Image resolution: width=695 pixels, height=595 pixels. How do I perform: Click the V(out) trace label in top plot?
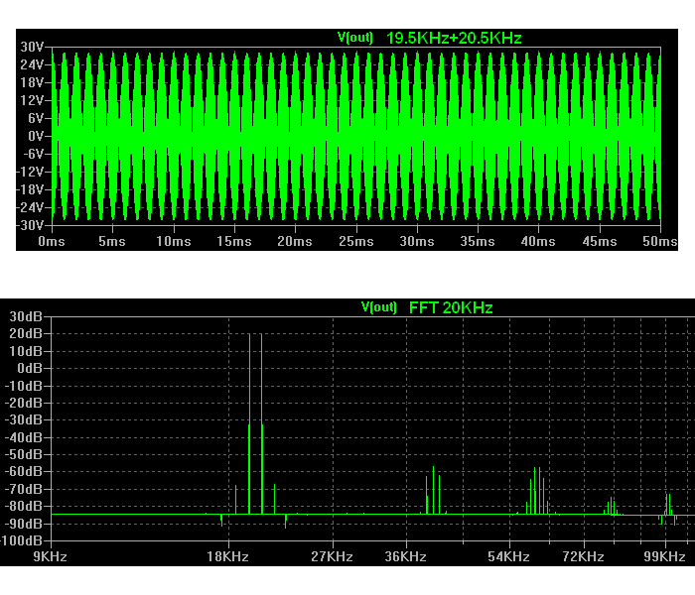(355, 38)
